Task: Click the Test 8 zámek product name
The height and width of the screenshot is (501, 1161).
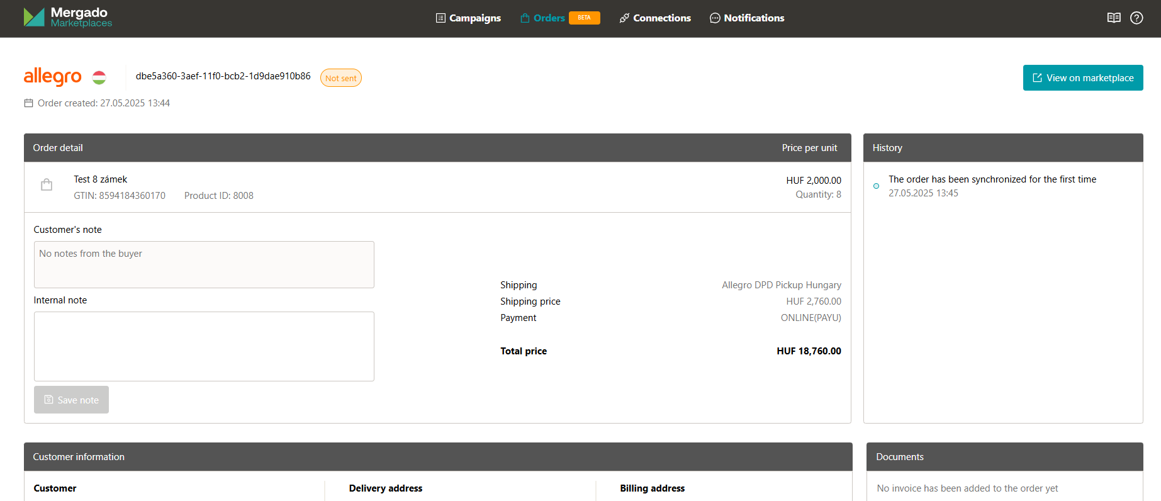Action: click(x=101, y=179)
